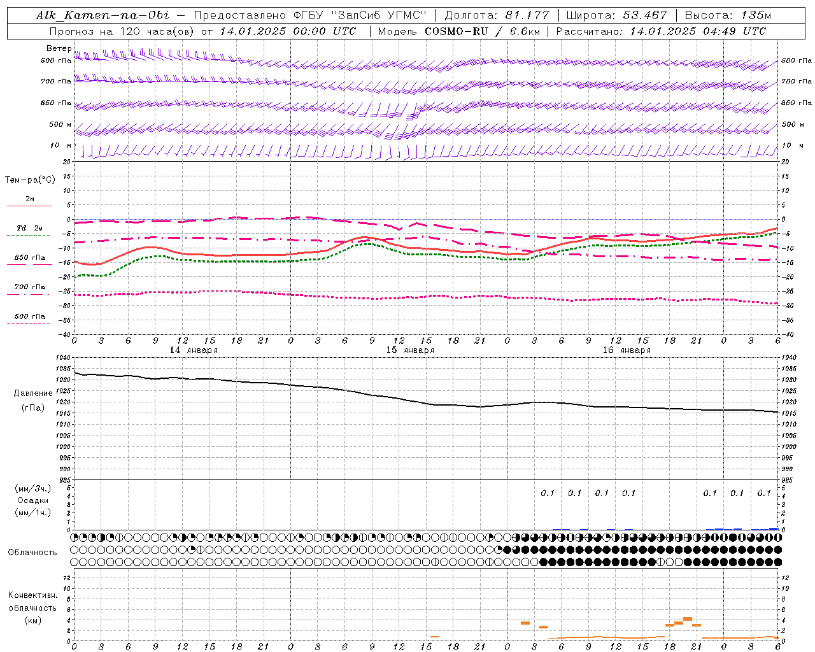Click the Широта: 53.467 latitude value
Image resolution: width=815 pixels, height=652 pixels.
click(616, 15)
